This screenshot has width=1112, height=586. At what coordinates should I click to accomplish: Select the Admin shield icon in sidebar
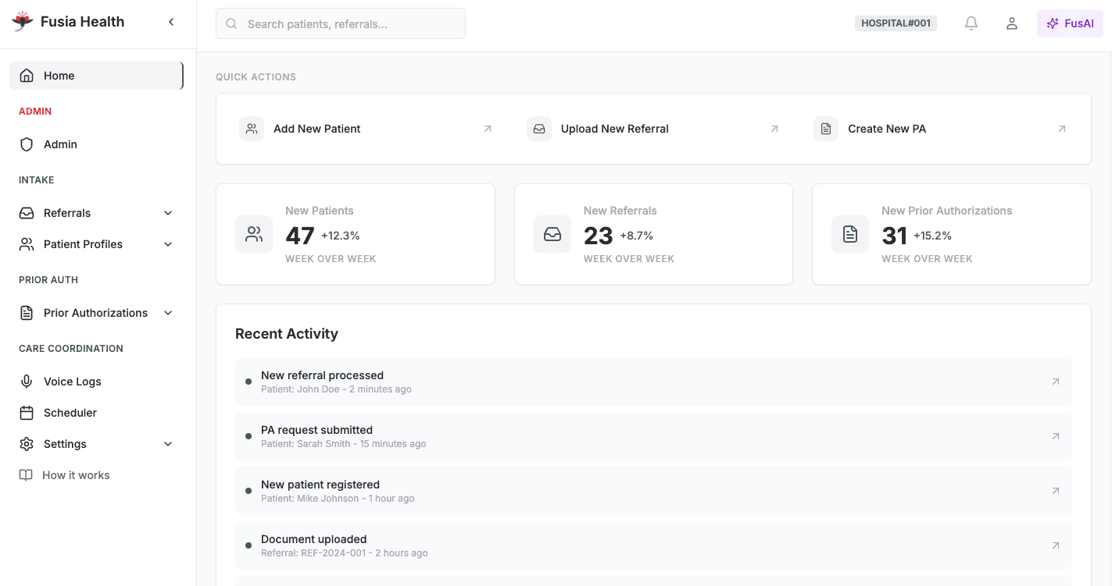(28, 144)
